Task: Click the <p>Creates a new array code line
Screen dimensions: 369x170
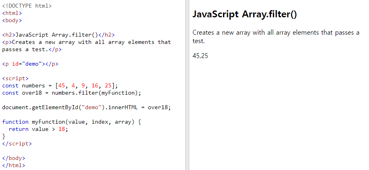Action: pos(86,42)
